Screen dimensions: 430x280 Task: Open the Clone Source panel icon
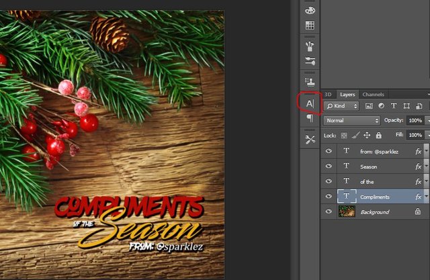point(310,81)
